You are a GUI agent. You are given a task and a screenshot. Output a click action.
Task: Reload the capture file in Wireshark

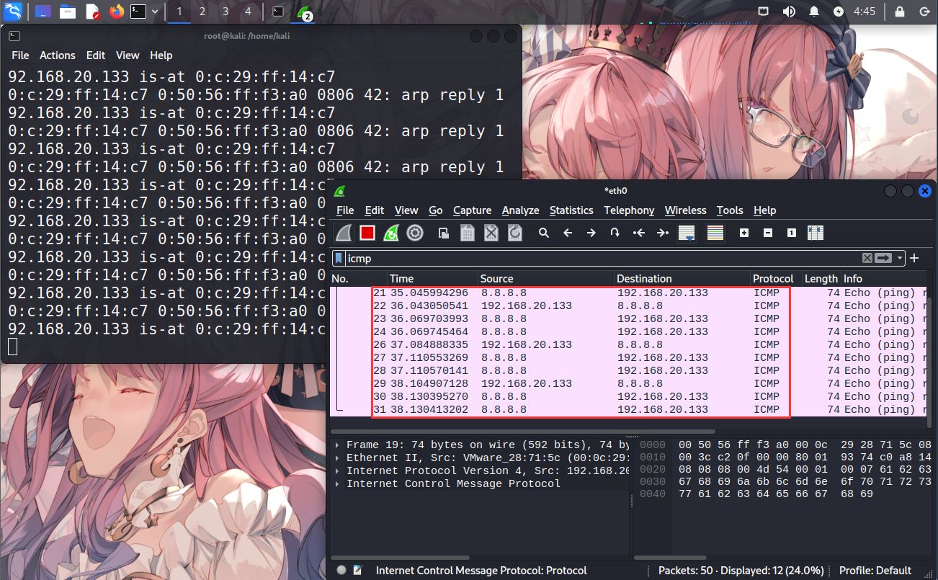click(514, 233)
